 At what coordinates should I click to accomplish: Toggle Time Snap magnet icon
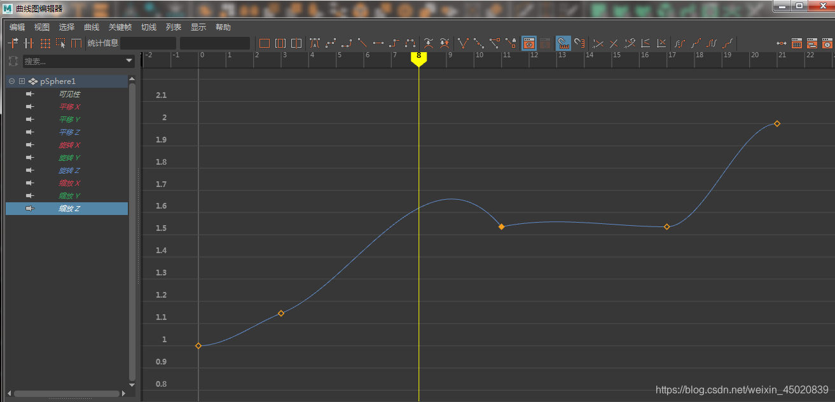pos(563,43)
